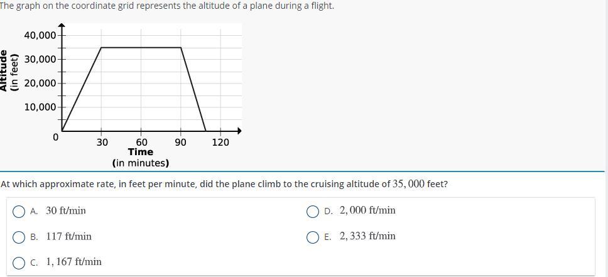Select answer B radio button
This screenshot has height=277, width=608.
click(x=19, y=237)
